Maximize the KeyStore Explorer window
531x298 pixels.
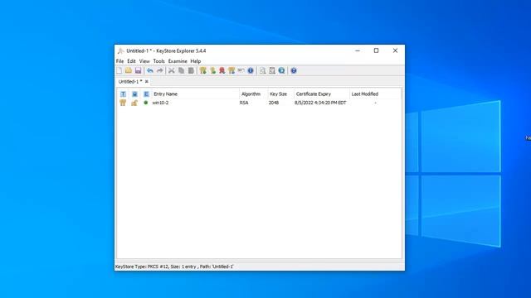click(376, 50)
